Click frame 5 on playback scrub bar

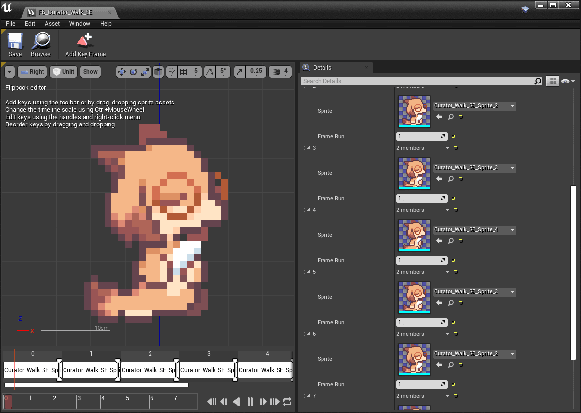pos(127,402)
